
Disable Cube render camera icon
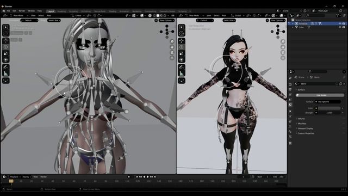(x=344, y=27)
